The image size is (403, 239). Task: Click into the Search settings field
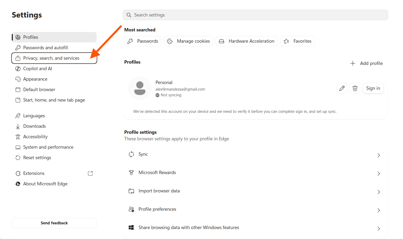255,15
